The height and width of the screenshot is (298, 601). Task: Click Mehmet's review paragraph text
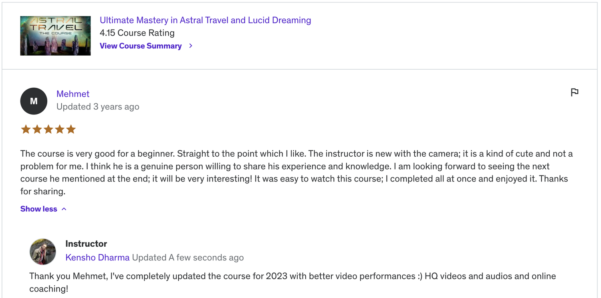point(296,172)
